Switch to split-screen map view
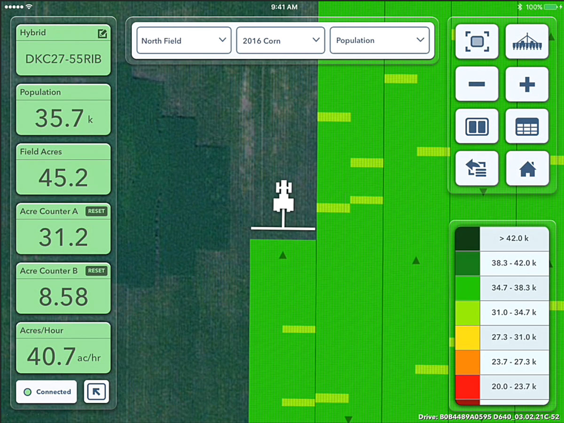Screen dimensions: 564x423 477,127
